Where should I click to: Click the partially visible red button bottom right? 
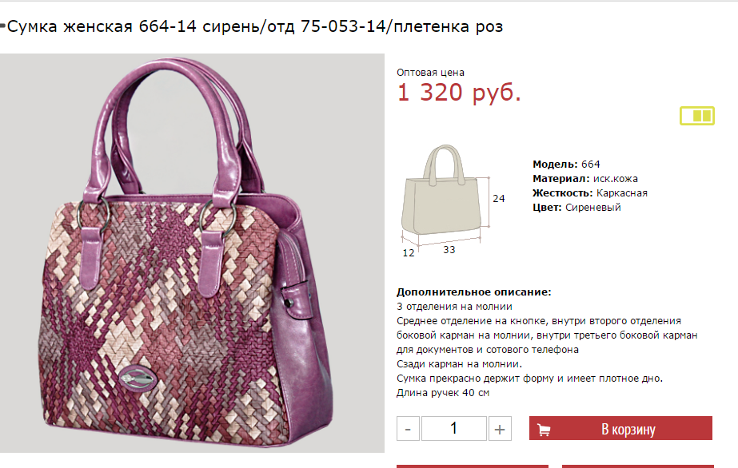coord(638,466)
